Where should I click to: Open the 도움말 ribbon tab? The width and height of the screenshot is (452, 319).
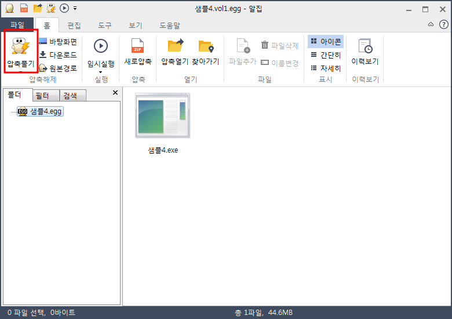[170, 26]
